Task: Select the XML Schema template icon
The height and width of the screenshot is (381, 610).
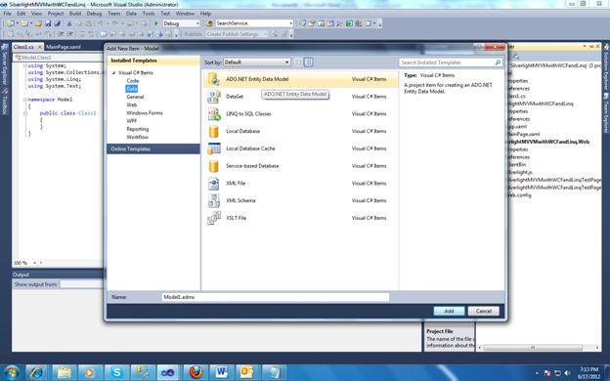Action: click(213, 200)
